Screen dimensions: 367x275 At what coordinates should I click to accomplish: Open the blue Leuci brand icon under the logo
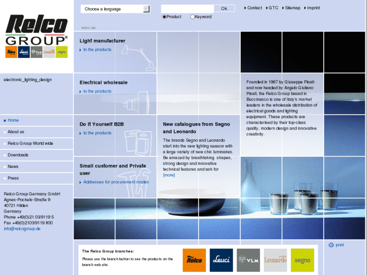click(24, 52)
